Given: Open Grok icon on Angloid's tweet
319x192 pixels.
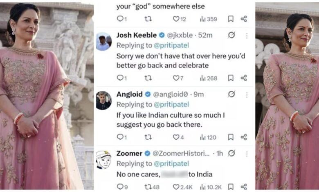Looking at the screenshot, I should [x=231, y=94].
